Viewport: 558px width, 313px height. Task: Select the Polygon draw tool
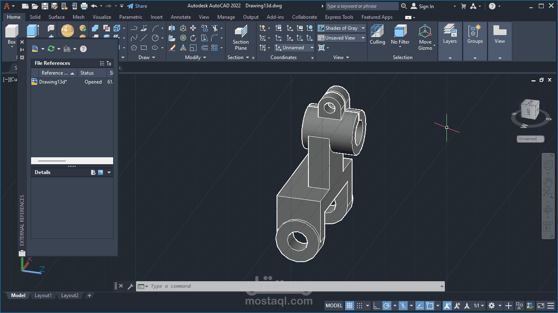tap(134, 48)
